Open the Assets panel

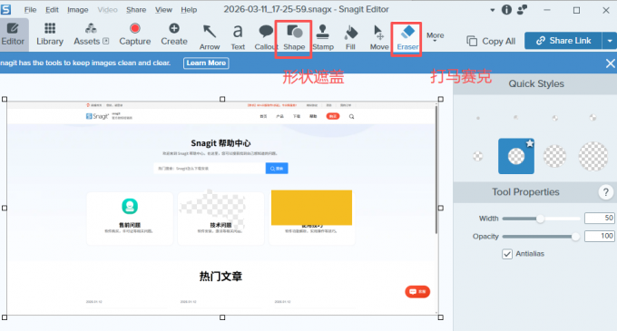(91, 34)
